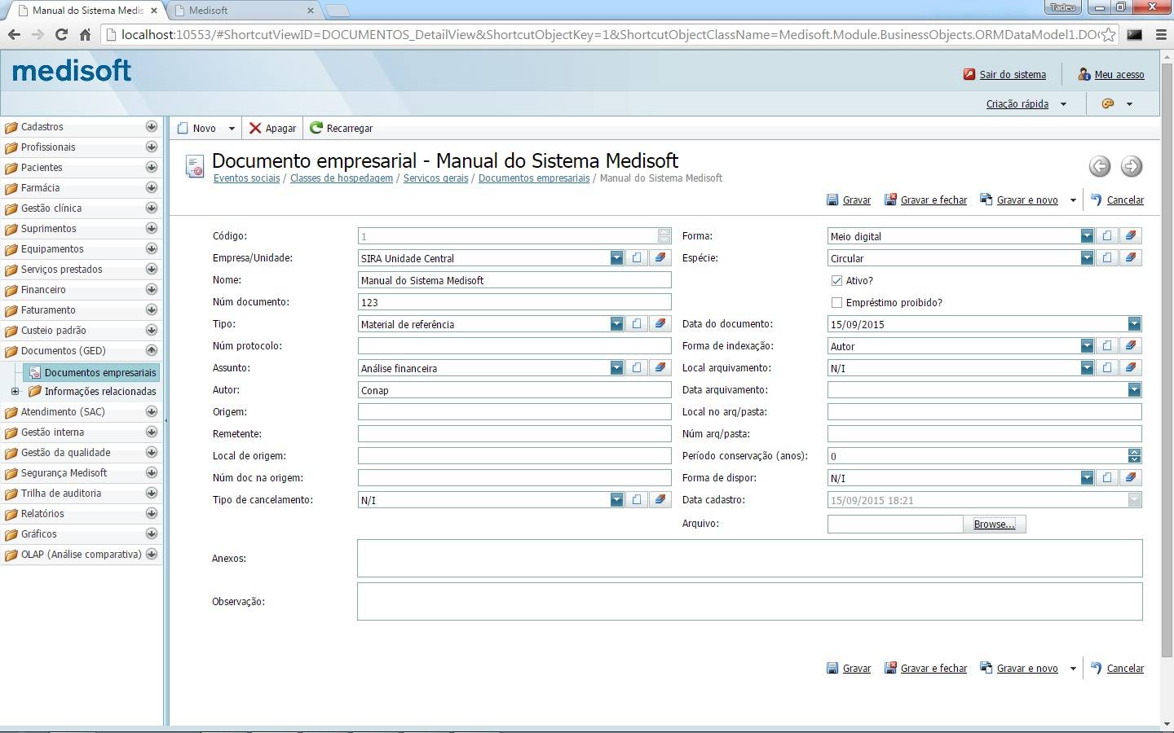
Task: Open the Empresa/Unidade dropdown
Action: point(616,258)
